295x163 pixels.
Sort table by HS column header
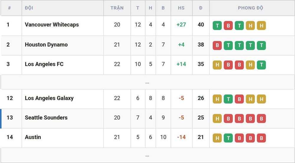click(x=181, y=8)
